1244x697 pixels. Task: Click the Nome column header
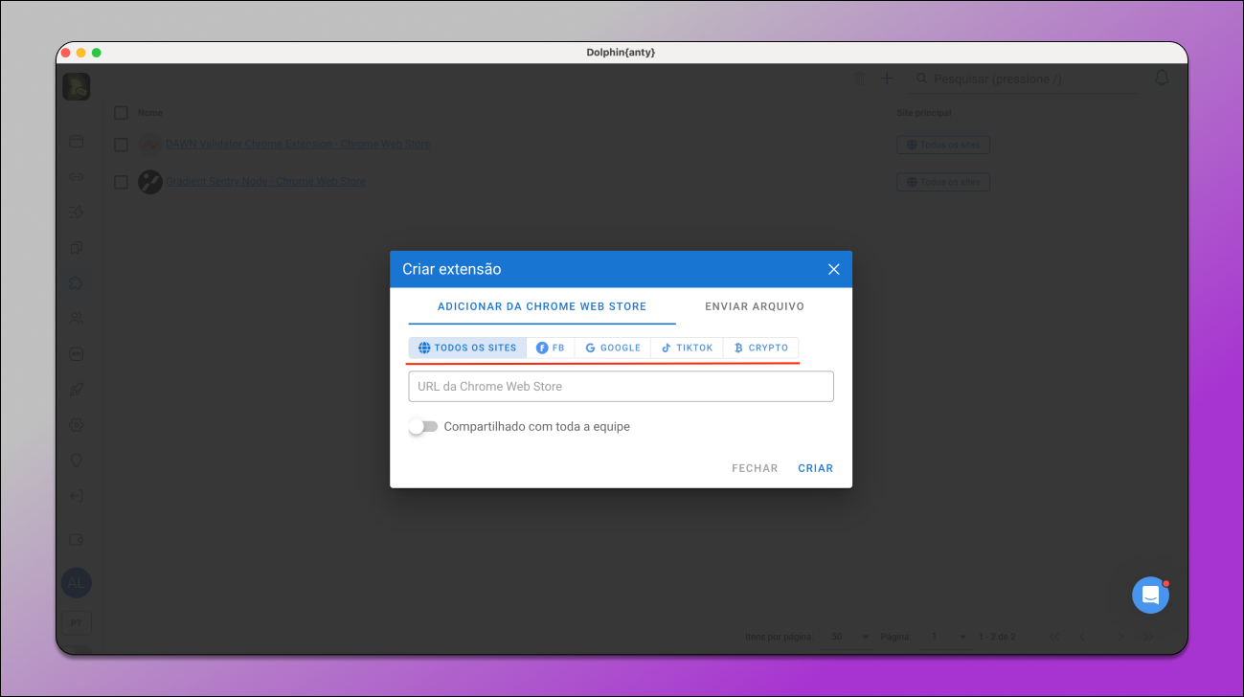pos(150,113)
